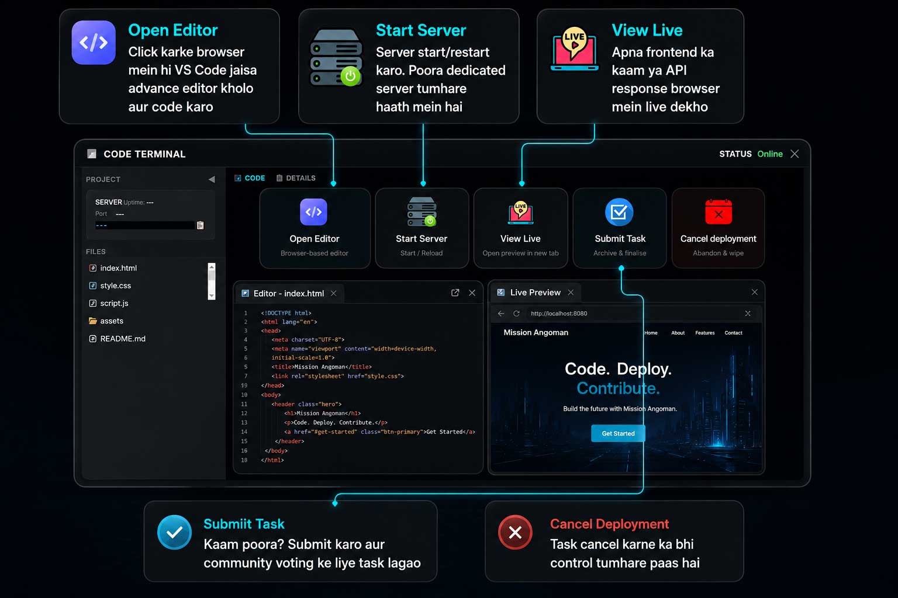This screenshot has height=598, width=898.
Task: Click the top Start Server info icon
Action: tap(336, 57)
